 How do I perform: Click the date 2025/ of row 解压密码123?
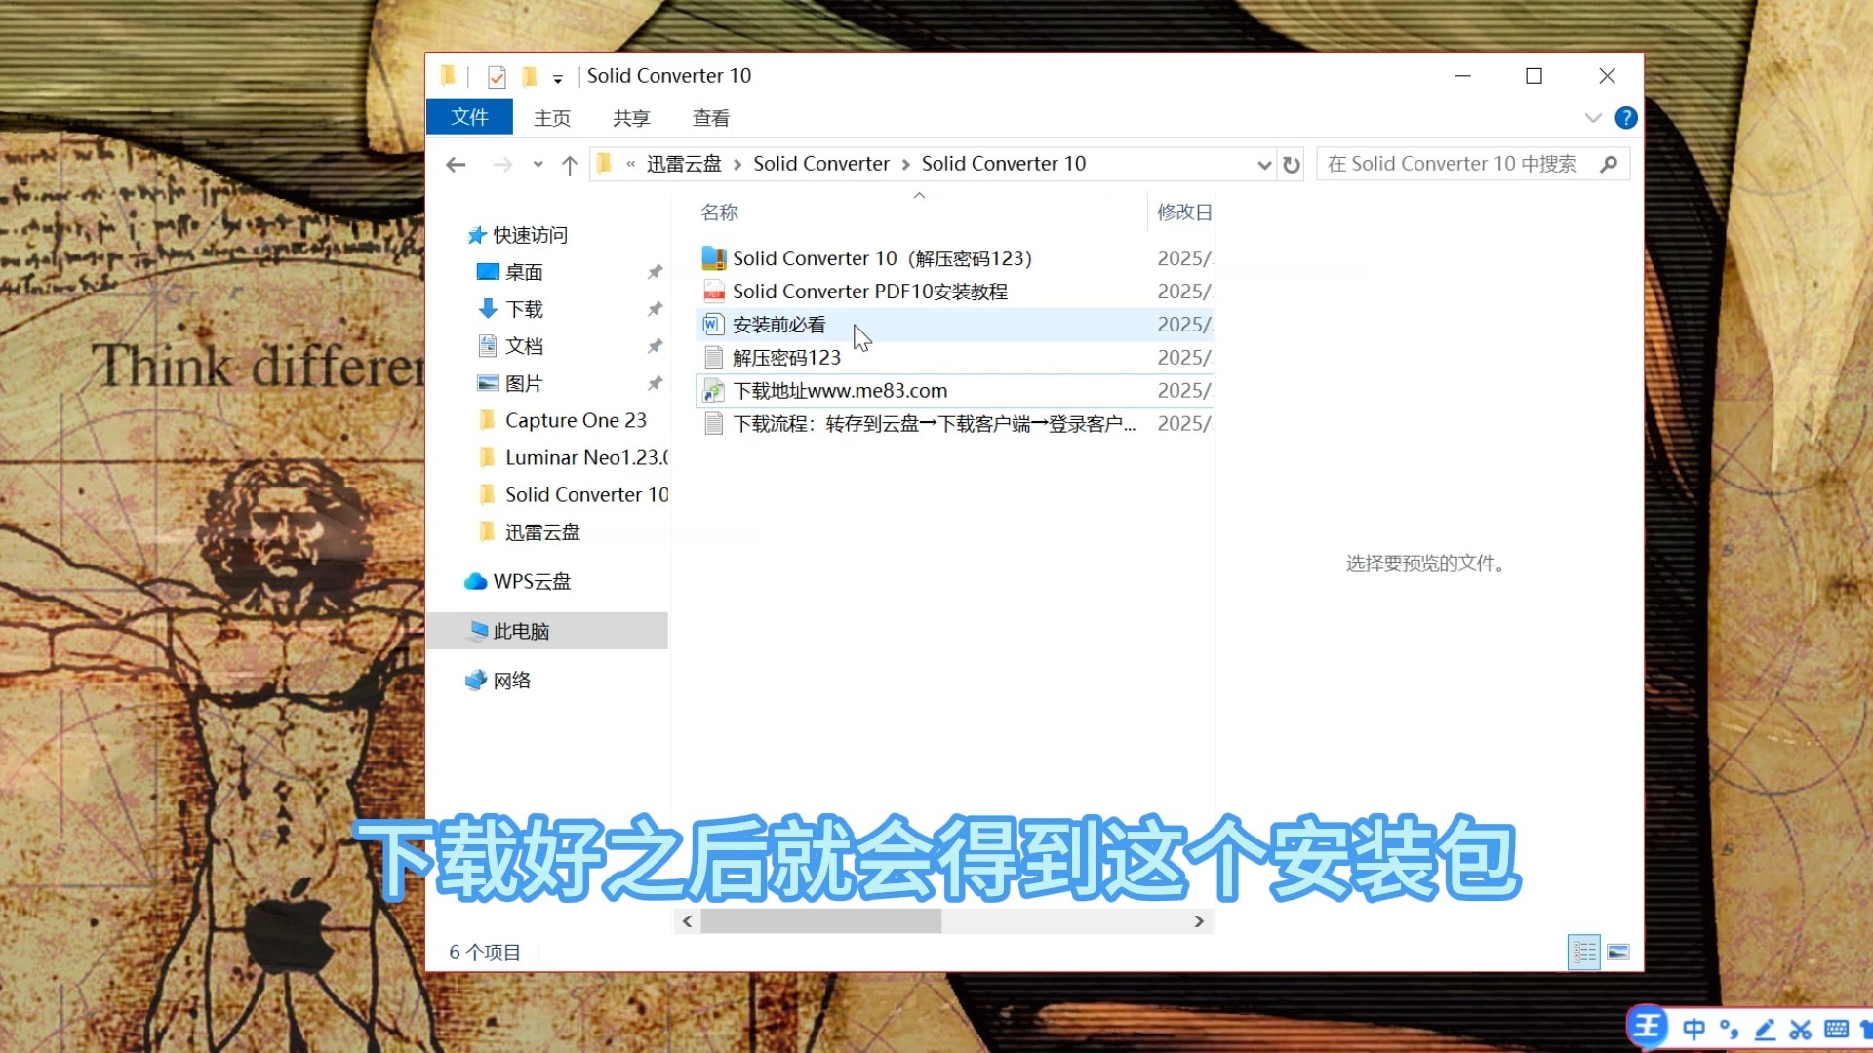pos(1183,358)
